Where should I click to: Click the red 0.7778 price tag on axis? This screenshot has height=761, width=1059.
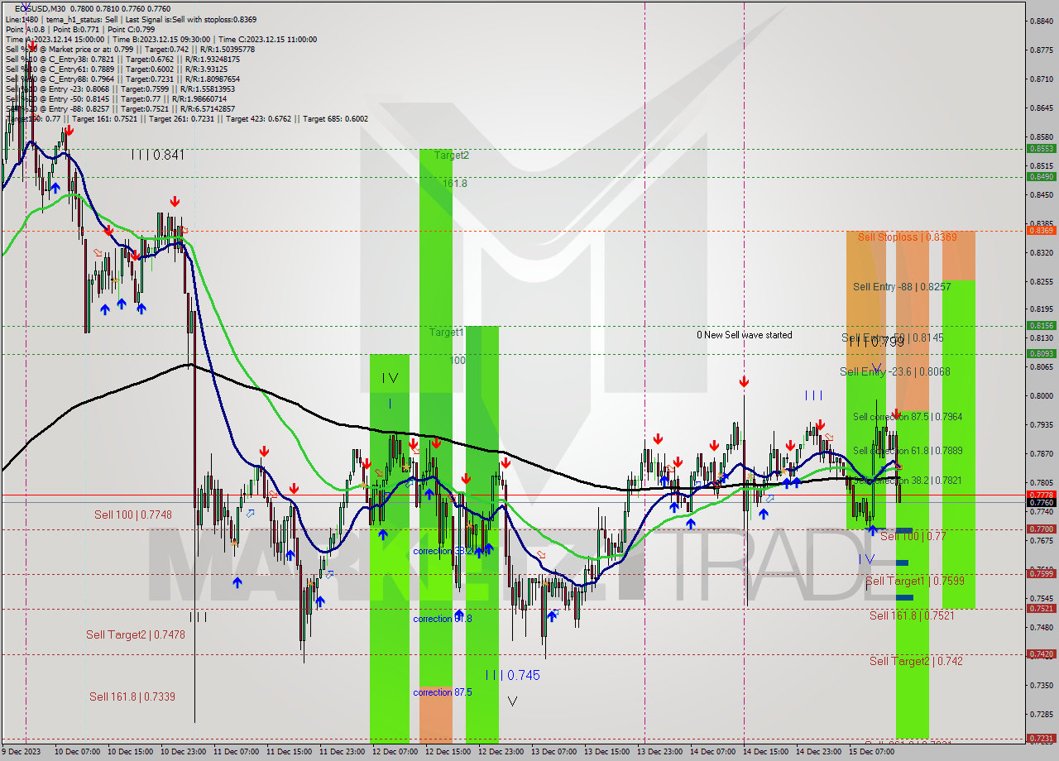coord(1041,495)
